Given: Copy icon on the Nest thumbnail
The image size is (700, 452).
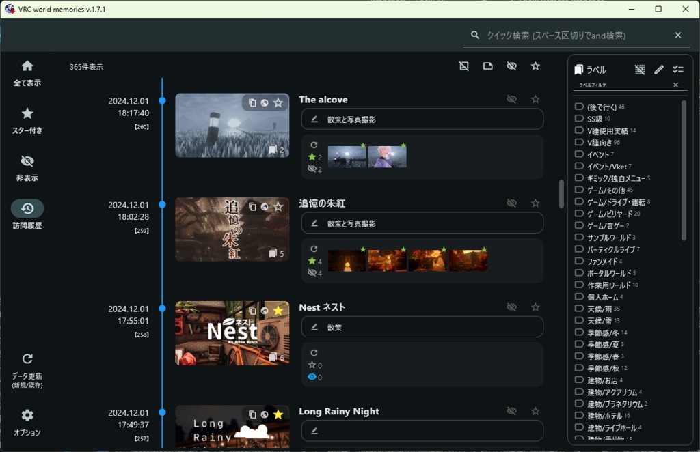Looking at the screenshot, I should (252, 310).
